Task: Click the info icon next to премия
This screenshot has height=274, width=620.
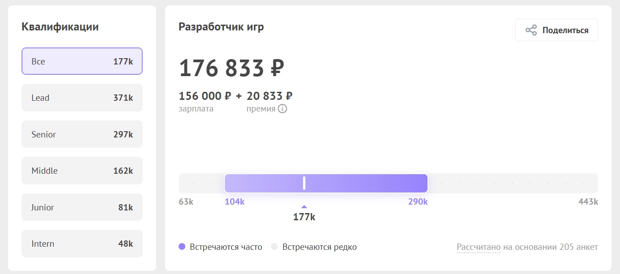Action: [283, 108]
